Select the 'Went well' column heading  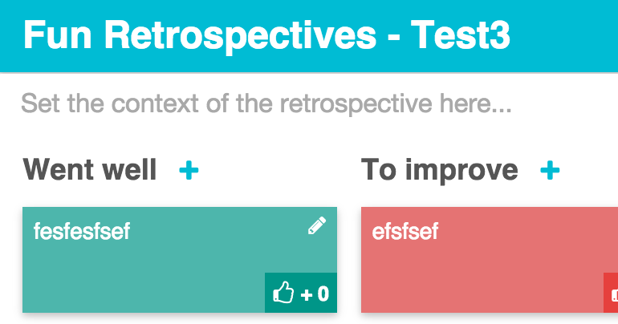[x=90, y=170]
